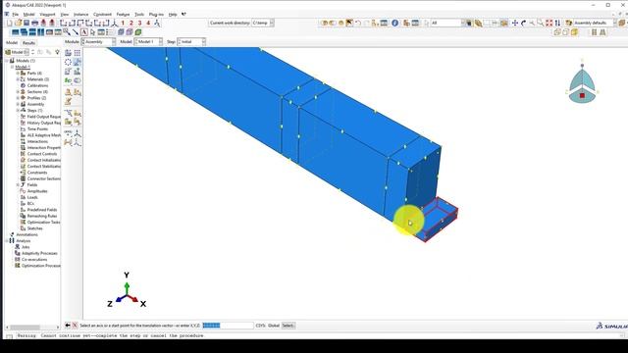The image size is (628, 353).
Task: Click the text annotation A icon
Action: (84, 32)
